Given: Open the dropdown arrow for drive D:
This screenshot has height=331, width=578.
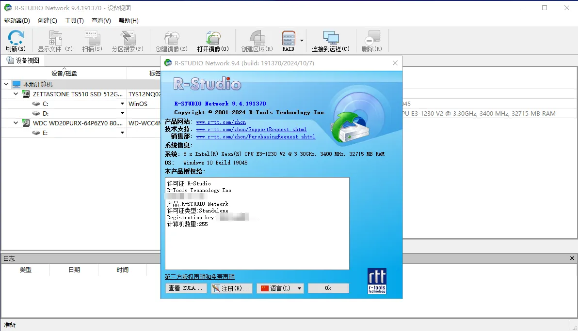Looking at the screenshot, I should pyautogui.click(x=122, y=113).
